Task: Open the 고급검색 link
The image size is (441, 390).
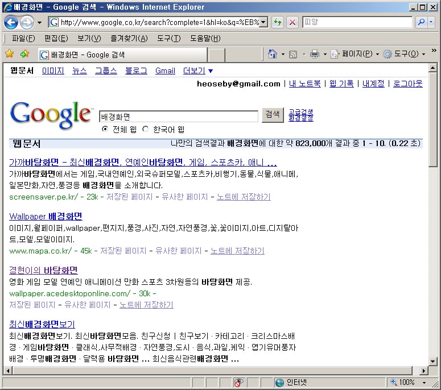Action: point(300,111)
